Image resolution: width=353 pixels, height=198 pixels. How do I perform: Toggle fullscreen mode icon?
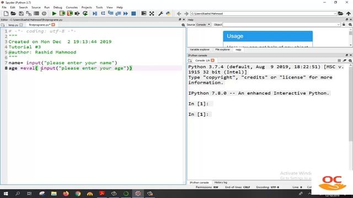[152, 13]
